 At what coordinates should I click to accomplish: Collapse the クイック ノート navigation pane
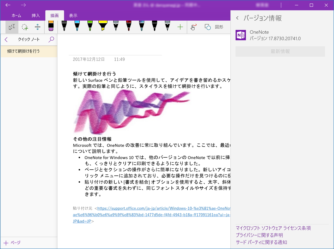point(6,39)
